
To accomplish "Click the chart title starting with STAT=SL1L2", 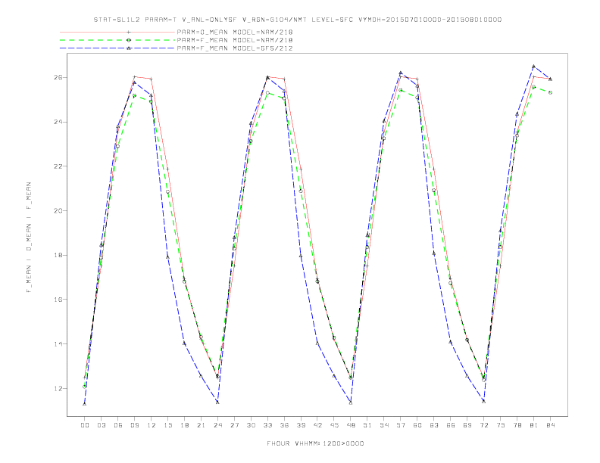I will coord(297,20).
